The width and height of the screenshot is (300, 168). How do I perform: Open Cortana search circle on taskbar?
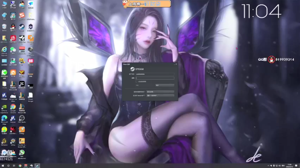click(8, 166)
